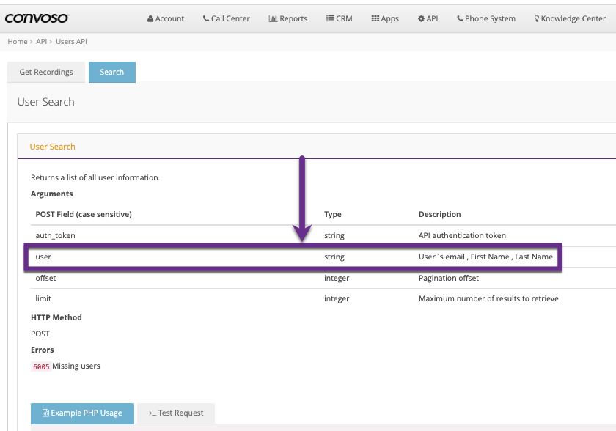This screenshot has width=616, height=431.
Task: Select the Search tab
Action: click(x=112, y=72)
